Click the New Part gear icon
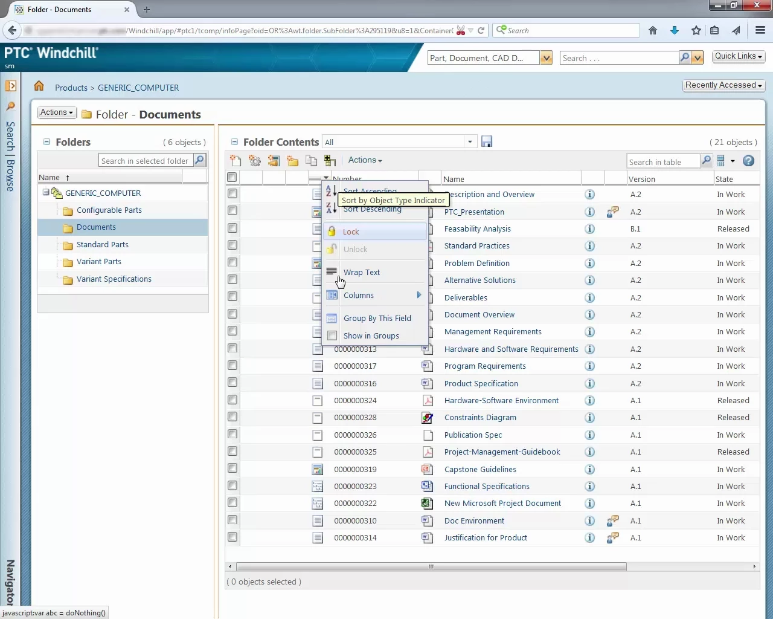This screenshot has width=773, height=619. pyautogui.click(x=255, y=160)
